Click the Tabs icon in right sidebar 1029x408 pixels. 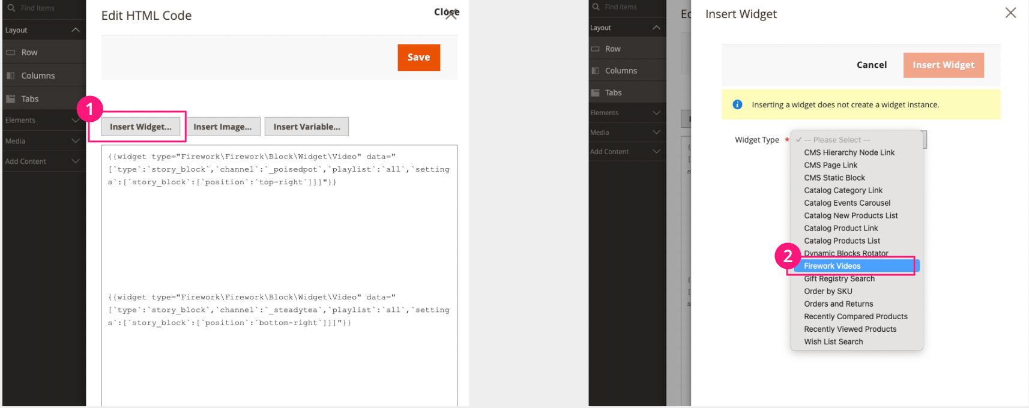coord(595,92)
